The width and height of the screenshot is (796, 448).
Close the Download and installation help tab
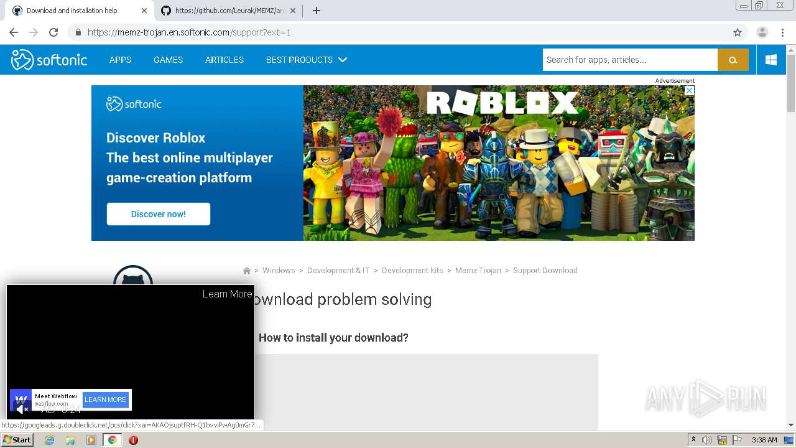[x=144, y=11]
